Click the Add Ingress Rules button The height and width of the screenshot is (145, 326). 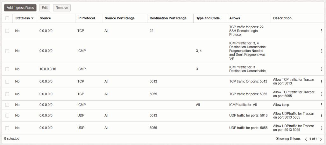(x=20, y=8)
